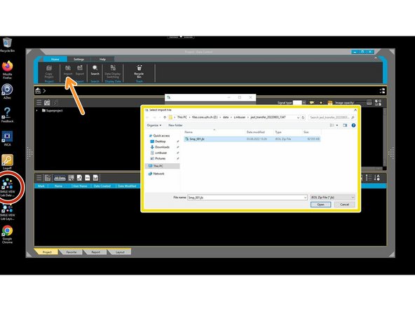415x311 pixels.
Task: Click the Date Modified column header
Action: (x=127, y=186)
